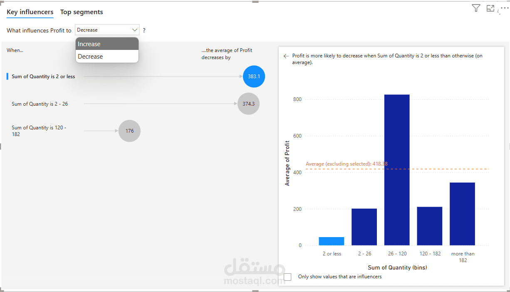Click the '2 or less' axis label

click(332, 254)
